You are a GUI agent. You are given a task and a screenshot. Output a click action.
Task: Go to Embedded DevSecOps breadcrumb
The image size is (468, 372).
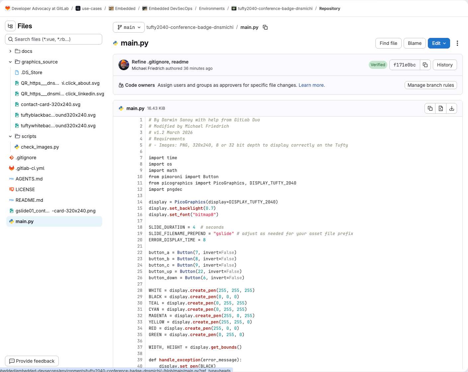click(x=170, y=9)
